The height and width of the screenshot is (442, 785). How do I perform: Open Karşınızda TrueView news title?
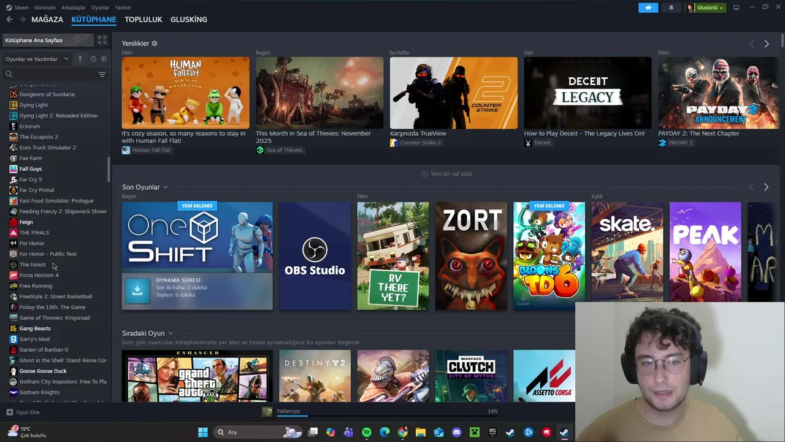(418, 133)
